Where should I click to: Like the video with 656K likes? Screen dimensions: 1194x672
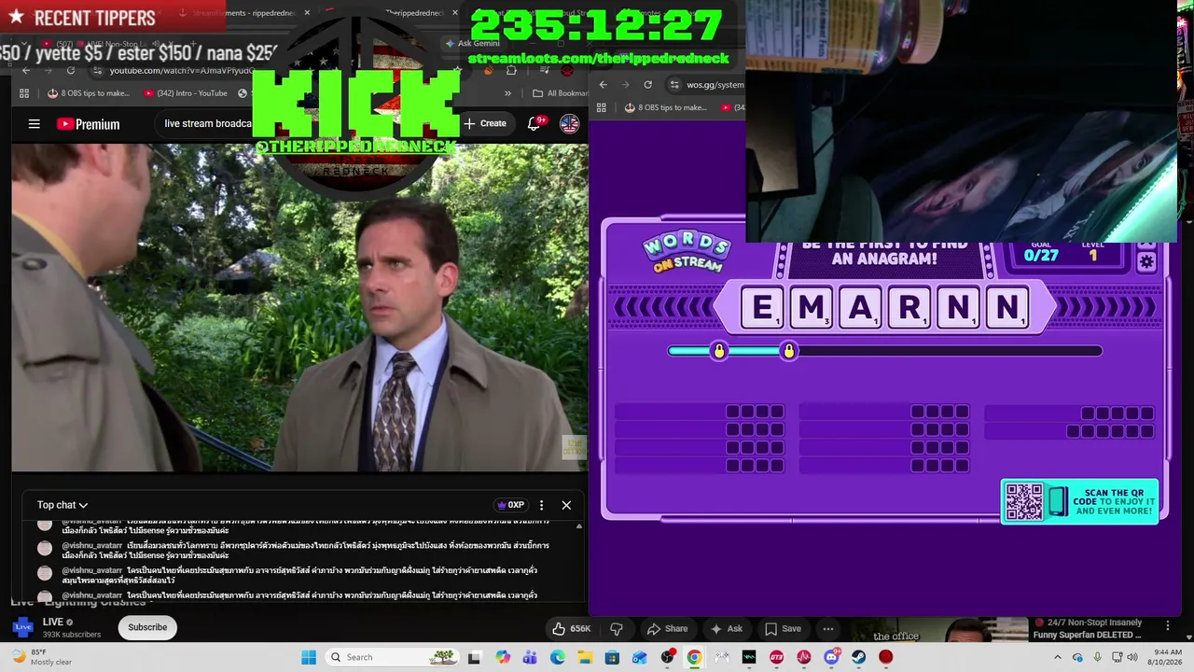pos(571,628)
